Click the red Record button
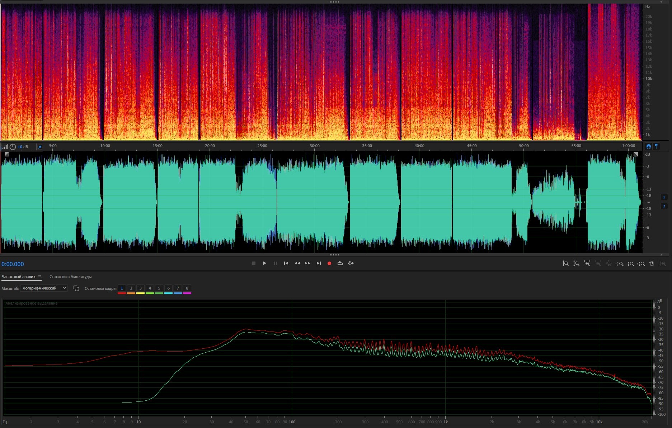Viewport: 672px width, 428px height. point(329,263)
